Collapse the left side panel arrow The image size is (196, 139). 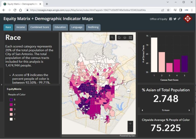2,84
